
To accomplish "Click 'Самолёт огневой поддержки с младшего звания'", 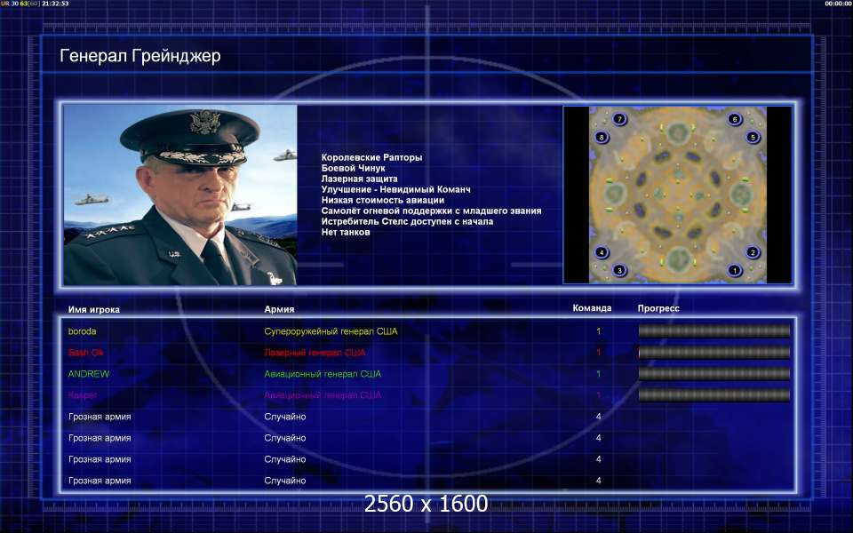I will tap(432, 211).
